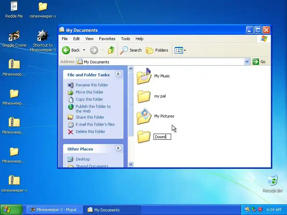Open the Help menu
The height and width of the screenshot is (215, 287).
tap(139, 39)
